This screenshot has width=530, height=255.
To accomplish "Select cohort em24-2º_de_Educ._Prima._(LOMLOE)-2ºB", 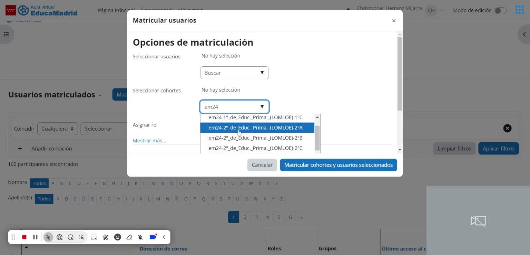I will 257,138.
